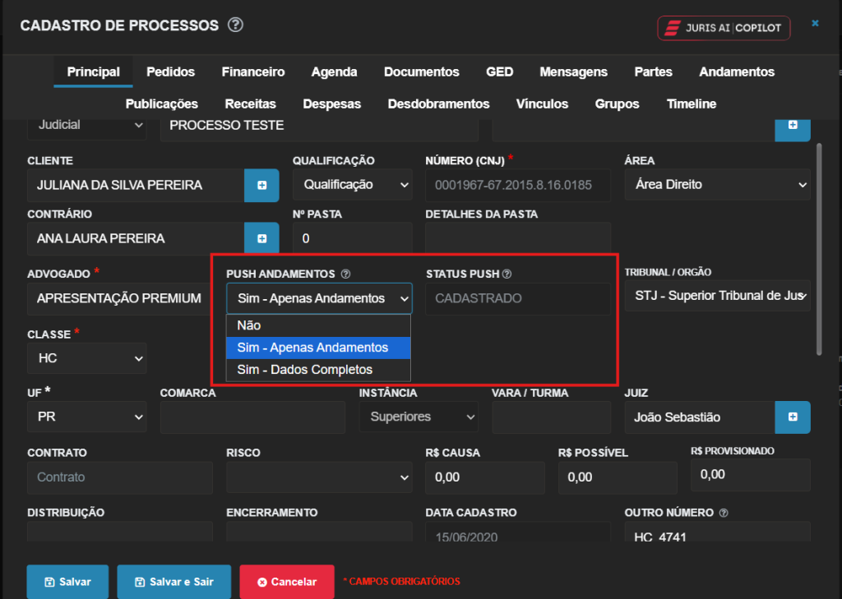Screen dimensions: 842x599
Task: Show the Timeline tab
Action: point(691,104)
